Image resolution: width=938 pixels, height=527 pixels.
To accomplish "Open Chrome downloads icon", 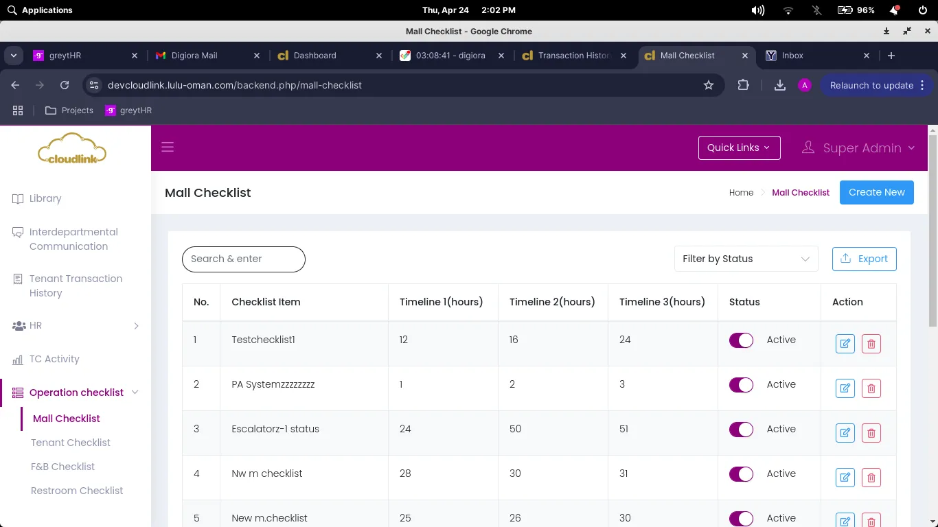I will (x=779, y=85).
